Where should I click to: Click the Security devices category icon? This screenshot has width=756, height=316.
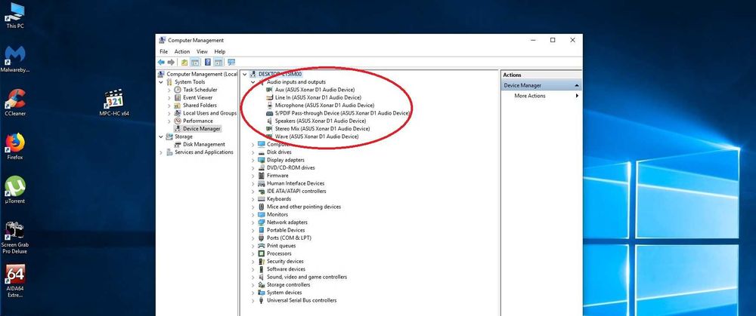click(262, 262)
